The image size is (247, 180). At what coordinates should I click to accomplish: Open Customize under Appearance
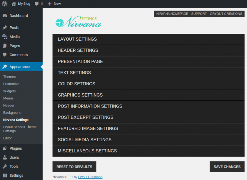point(11,84)
